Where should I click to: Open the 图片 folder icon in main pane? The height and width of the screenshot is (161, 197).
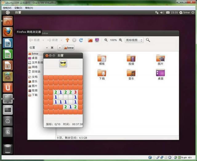(x=160, y=60)
